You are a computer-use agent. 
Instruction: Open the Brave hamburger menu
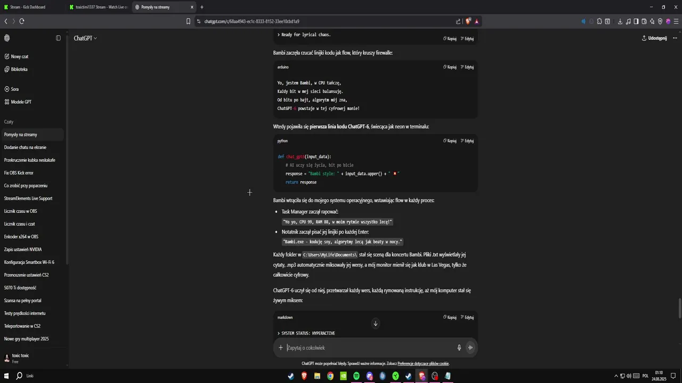click(x=675, y=21)
